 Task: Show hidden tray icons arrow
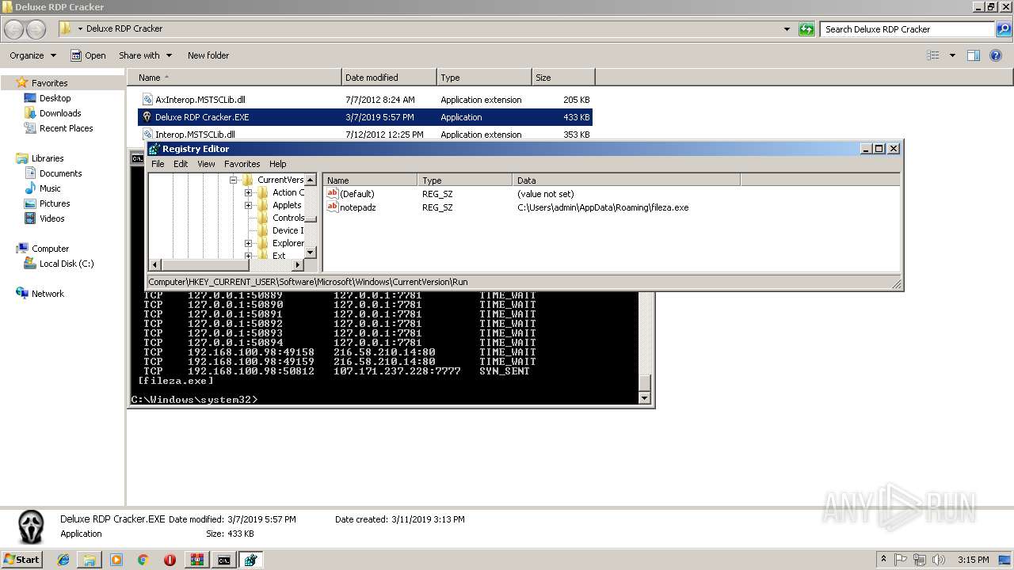pyautogui.click(x=884, y=559)
